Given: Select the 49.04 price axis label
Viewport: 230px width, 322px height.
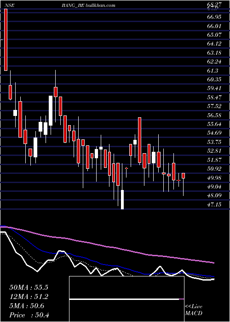Looking at the screenshot, I should click(x=214, y=187).
